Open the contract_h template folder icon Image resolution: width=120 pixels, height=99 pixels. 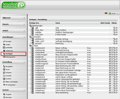[x=116, y=39]
